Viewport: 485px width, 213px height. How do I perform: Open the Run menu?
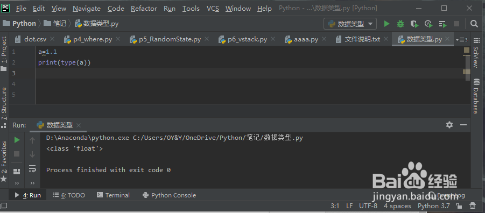coord(170,9)
